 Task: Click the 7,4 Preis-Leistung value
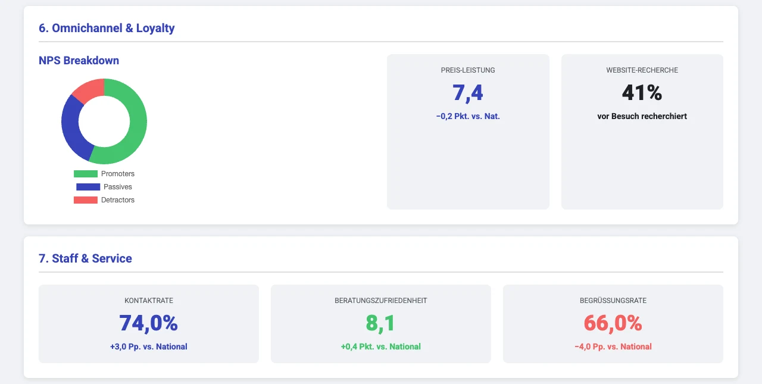[x=468, y=93]
